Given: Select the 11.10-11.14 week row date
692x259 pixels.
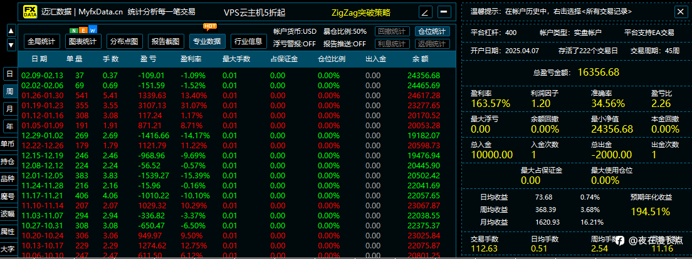Looking at the screenshot, I should pyautogui.click(x=42, y=205).
